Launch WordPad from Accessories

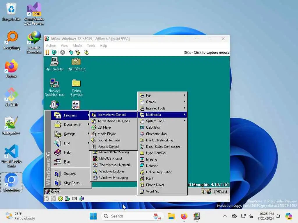[162, 191]
